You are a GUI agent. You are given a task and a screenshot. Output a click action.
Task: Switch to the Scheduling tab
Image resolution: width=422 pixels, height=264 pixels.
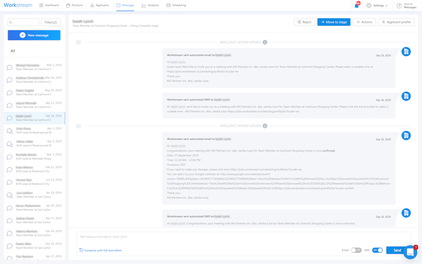176,5
